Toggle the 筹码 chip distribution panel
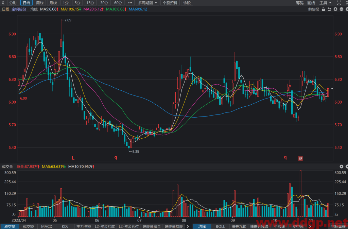This screenshot has height=229, width=348. point(300,3)
